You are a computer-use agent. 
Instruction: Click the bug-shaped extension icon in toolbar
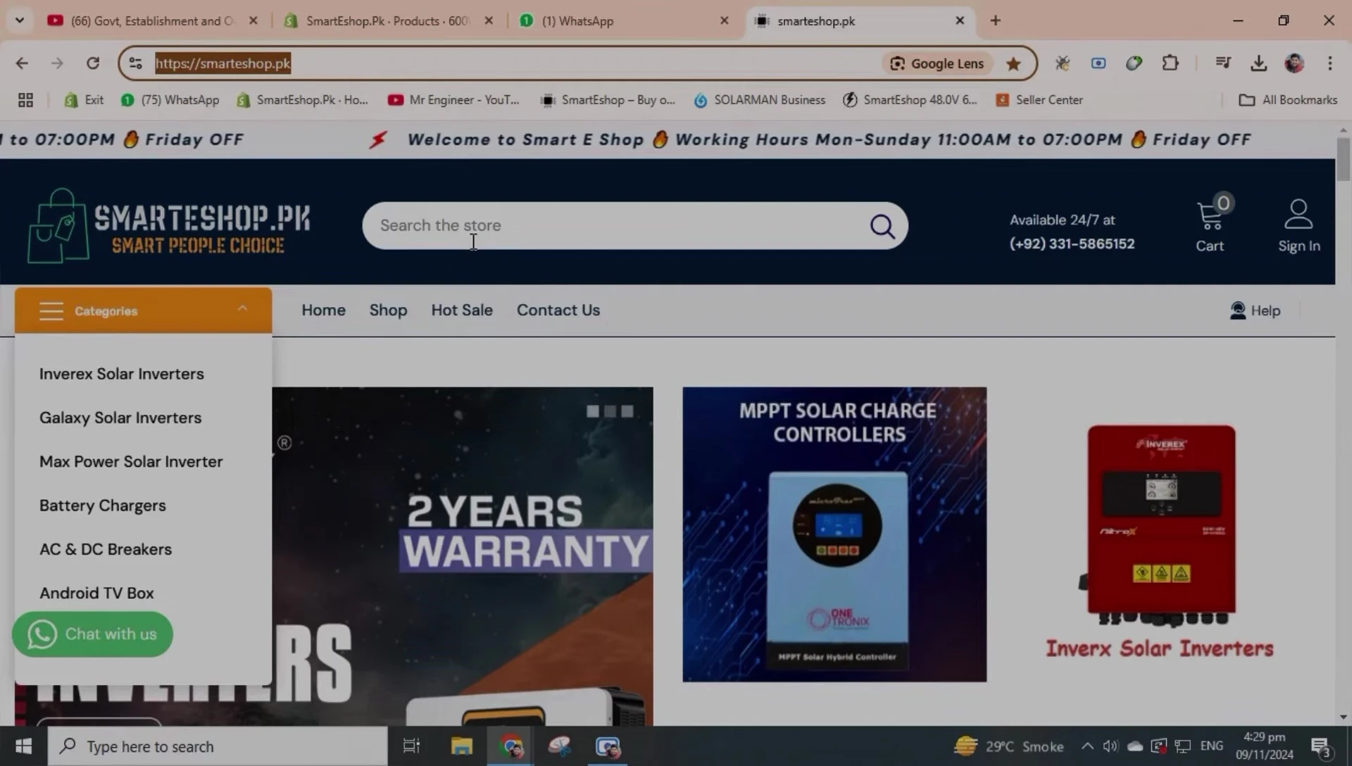tap(1062, 63)
